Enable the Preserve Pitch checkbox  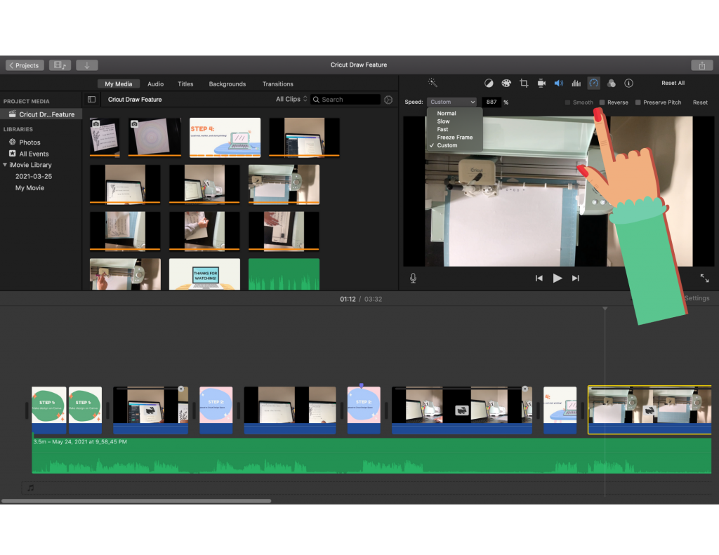pyautogui.click(x=638, y=102)
